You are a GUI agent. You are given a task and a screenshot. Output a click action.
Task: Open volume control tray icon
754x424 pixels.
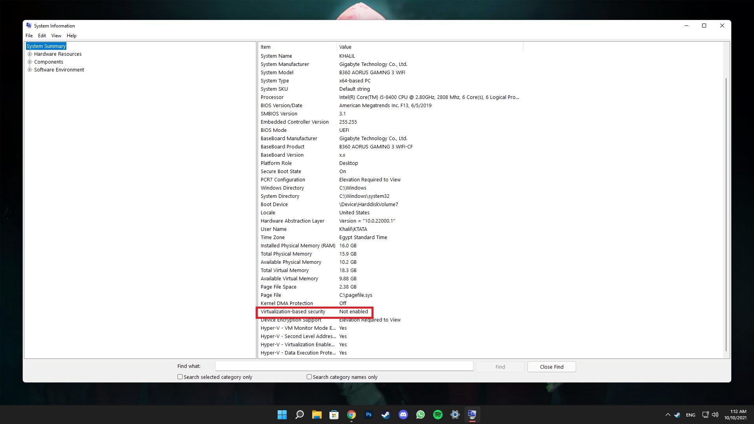click(715, 415)
